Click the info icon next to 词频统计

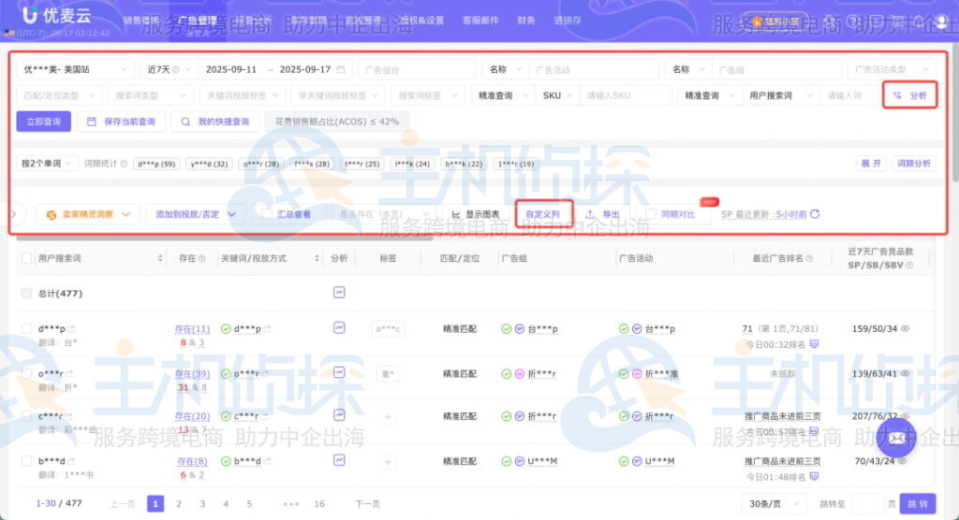point(125,164)
